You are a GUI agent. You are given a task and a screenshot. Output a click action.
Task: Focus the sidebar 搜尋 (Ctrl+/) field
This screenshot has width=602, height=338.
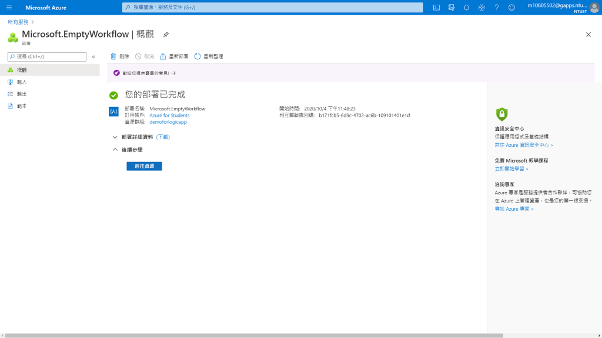tap(47, 57)
